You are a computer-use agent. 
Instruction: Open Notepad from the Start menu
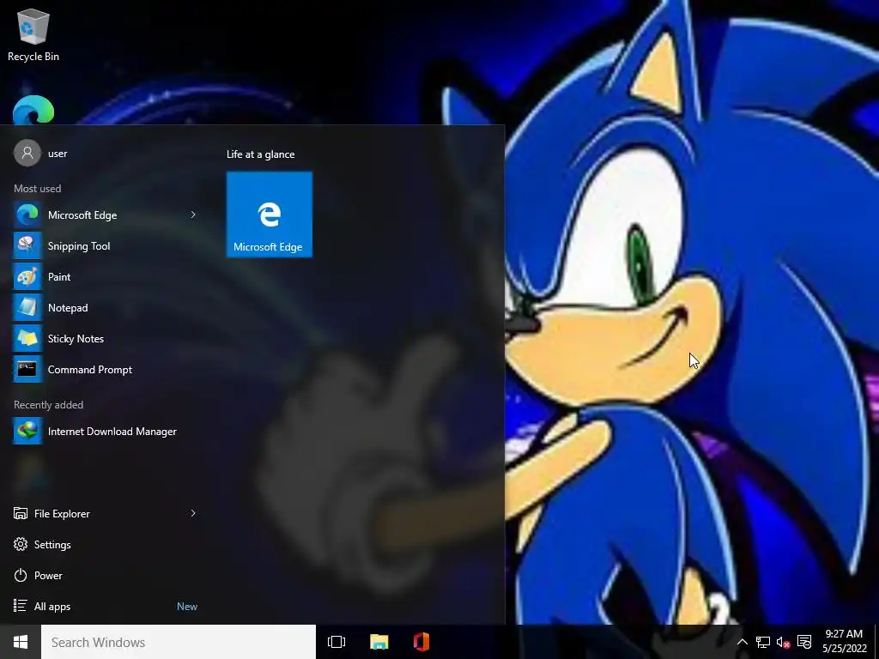(105, 307)
